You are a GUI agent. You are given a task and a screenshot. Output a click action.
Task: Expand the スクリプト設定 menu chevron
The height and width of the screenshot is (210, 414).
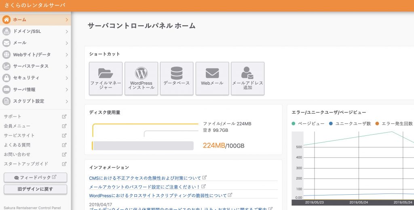click(x=67, y=101)
